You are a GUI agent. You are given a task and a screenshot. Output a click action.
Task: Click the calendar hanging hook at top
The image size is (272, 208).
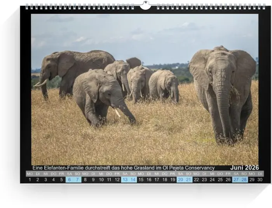(x=145, y=5)
